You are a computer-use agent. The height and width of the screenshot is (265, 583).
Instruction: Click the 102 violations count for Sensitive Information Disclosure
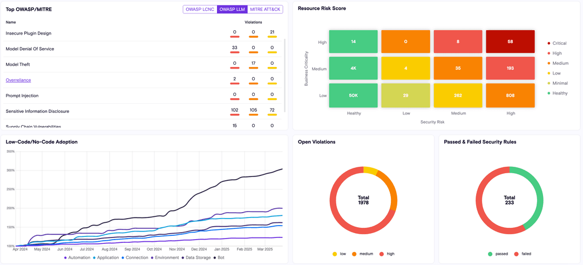point(234,111)
